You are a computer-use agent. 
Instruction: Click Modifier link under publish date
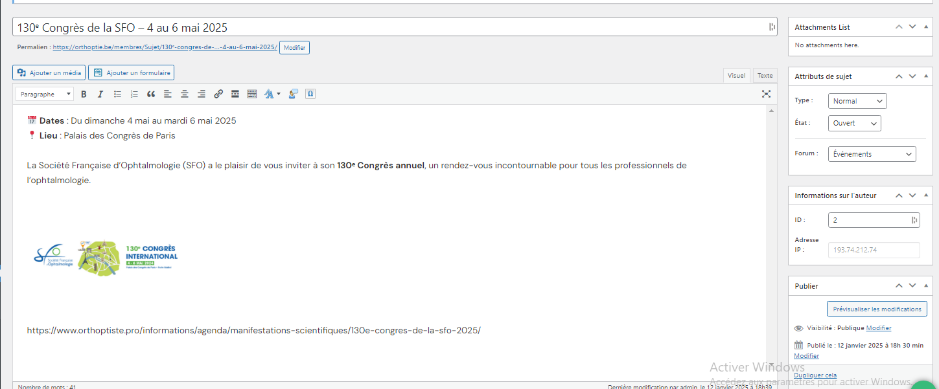[x=806, y=356]
